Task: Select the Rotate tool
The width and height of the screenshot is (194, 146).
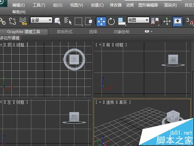Action: (x=111, y=21)
